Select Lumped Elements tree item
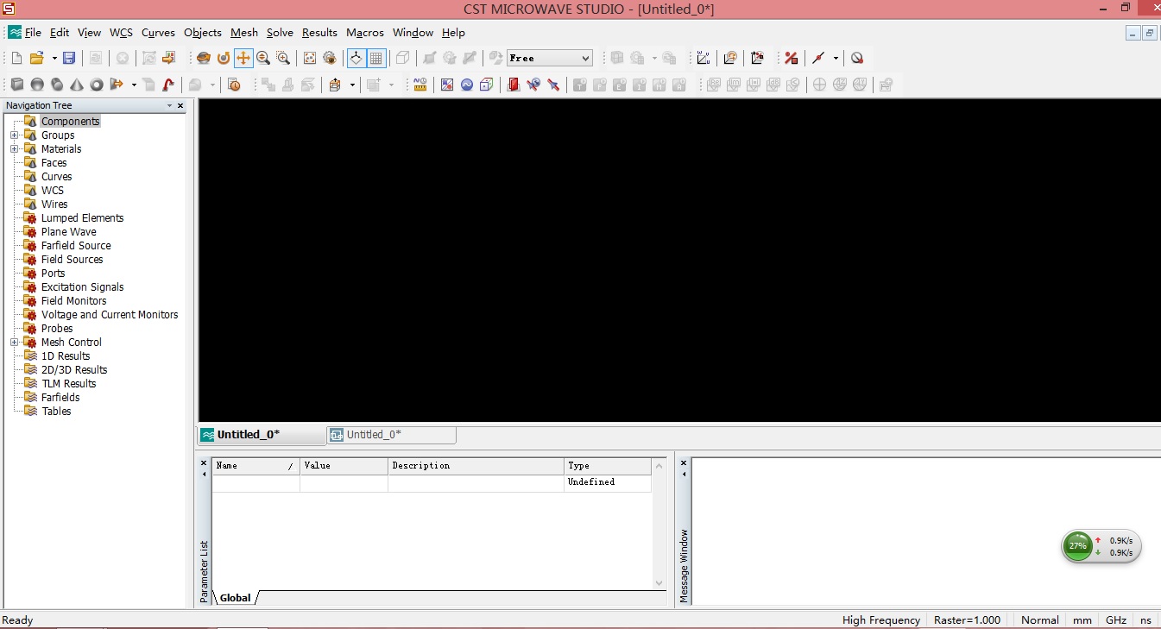 tap(82, 217)
